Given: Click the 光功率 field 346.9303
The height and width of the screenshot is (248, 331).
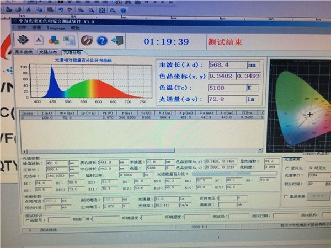Looking at the screenshot, I should (57, 176).
